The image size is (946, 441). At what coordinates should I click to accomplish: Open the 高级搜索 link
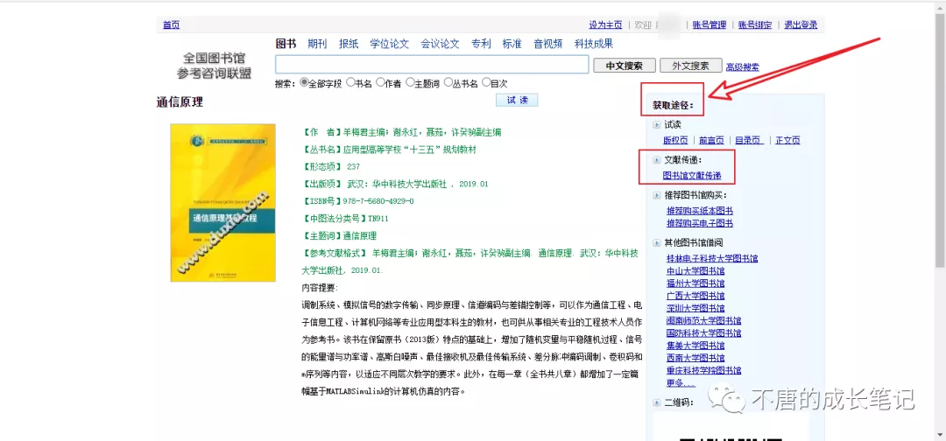point(743,66)
